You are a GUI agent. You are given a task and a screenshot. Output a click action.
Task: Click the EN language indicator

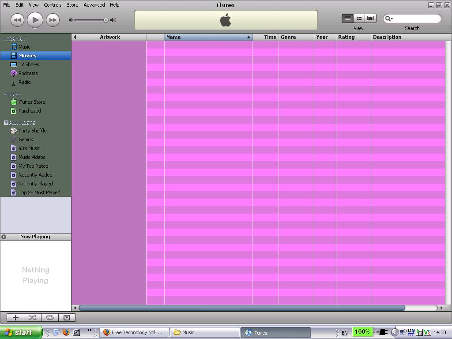(x=344, y=333)
